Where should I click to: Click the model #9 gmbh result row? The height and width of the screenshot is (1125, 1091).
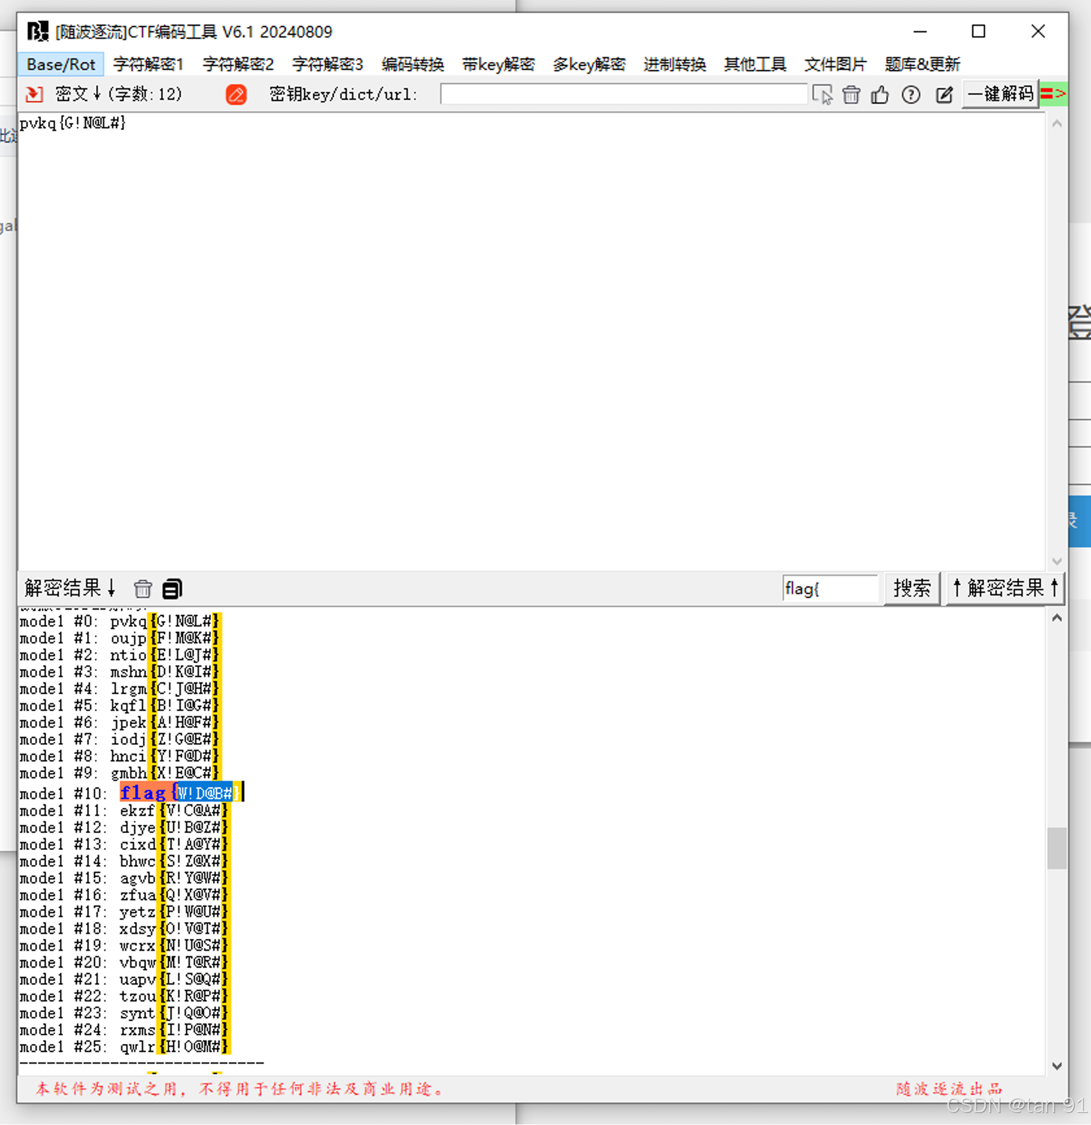(x=120, y=772)
